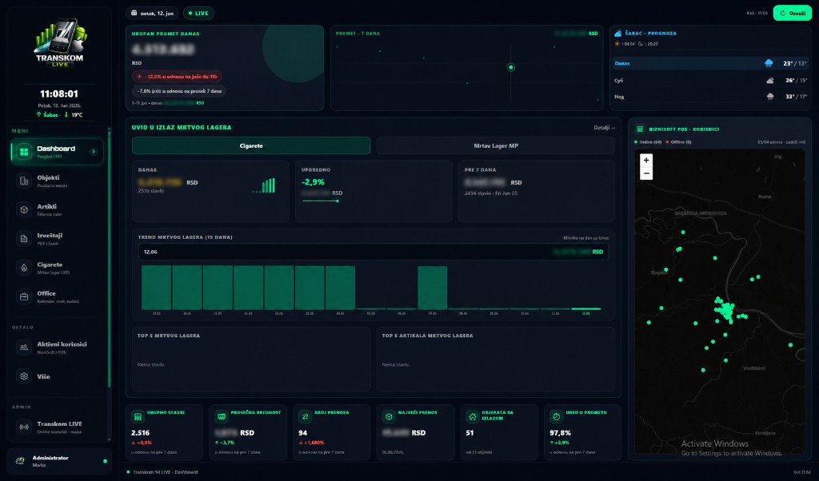Click the Uporedno progress slider
Screen dimensions: 819x481
click(x=321, y=201)
